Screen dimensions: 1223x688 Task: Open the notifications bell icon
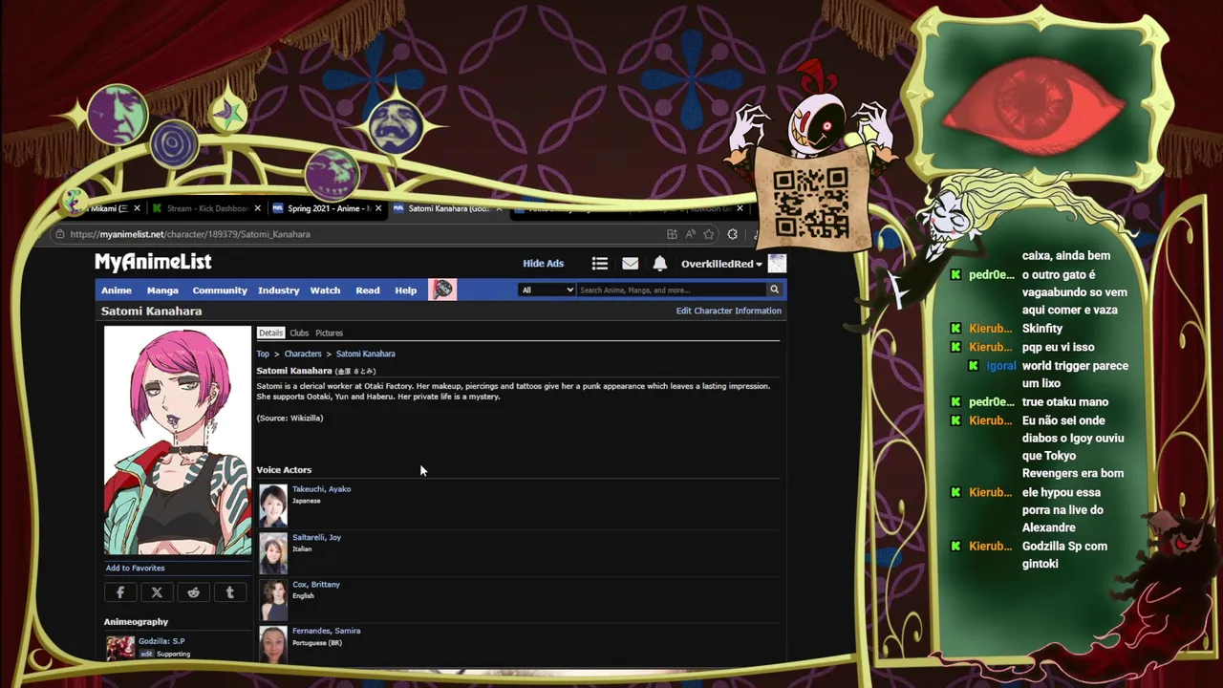pos(659,264)
